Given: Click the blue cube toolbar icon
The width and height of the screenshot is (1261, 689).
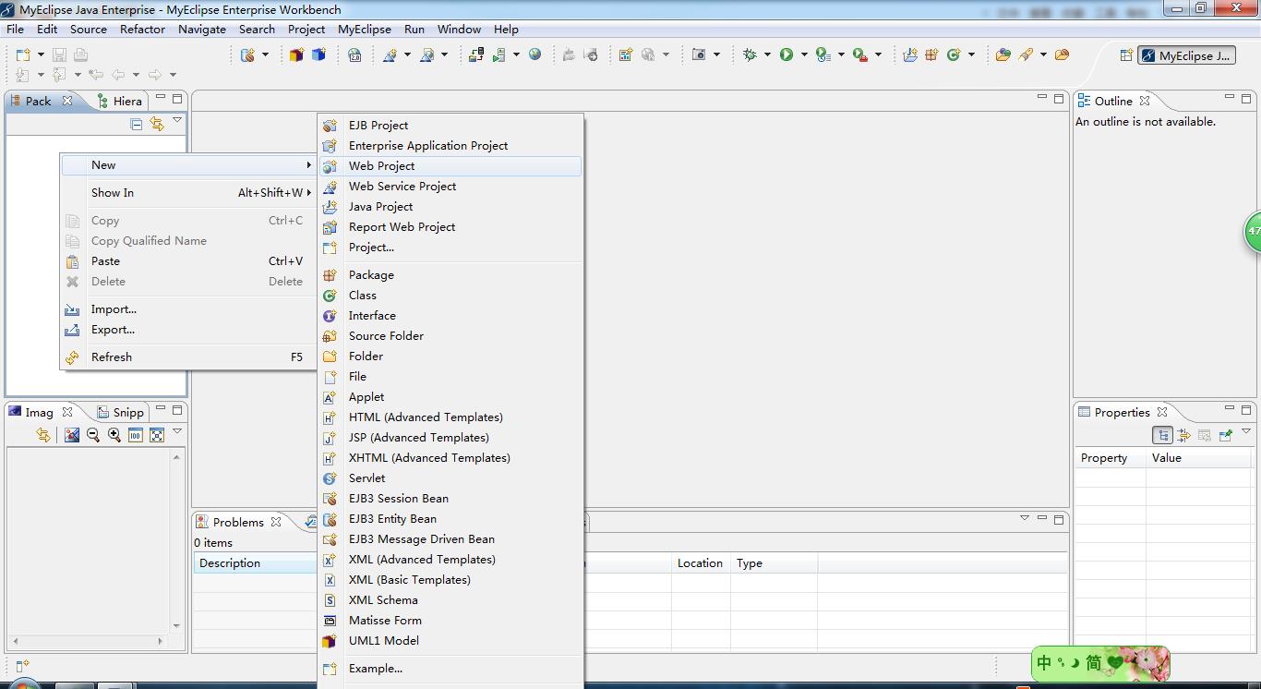Looking at the screenshot, I should 318,55.
